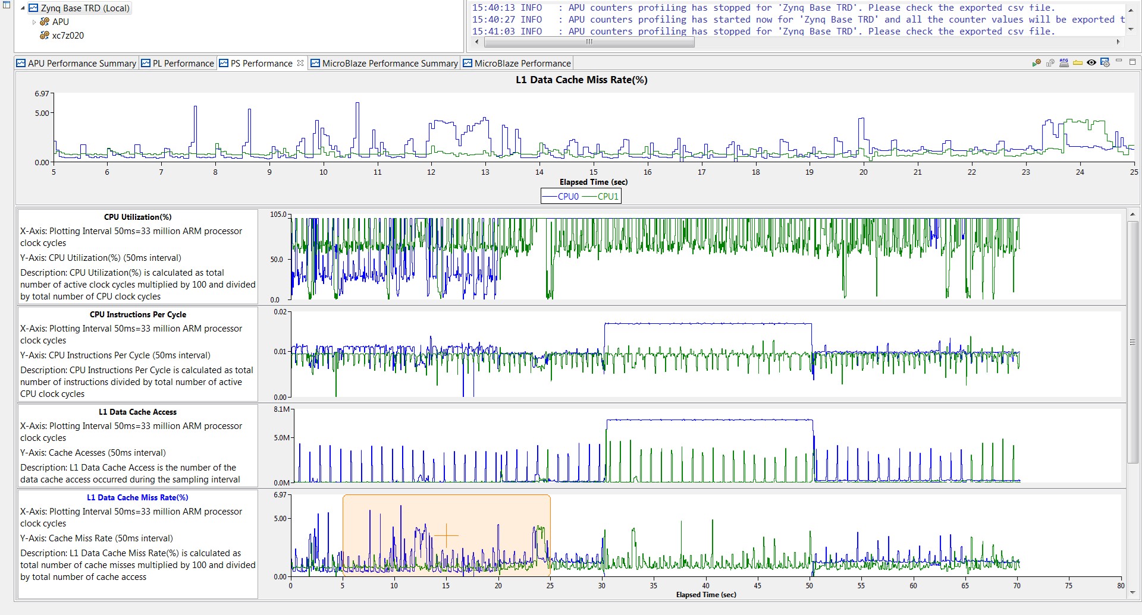The height and width of the screenshot is (615, 1142).
Task: Start analysis using the green play-gear icon
Action: pyautogui.click(x=1037, y=62)
